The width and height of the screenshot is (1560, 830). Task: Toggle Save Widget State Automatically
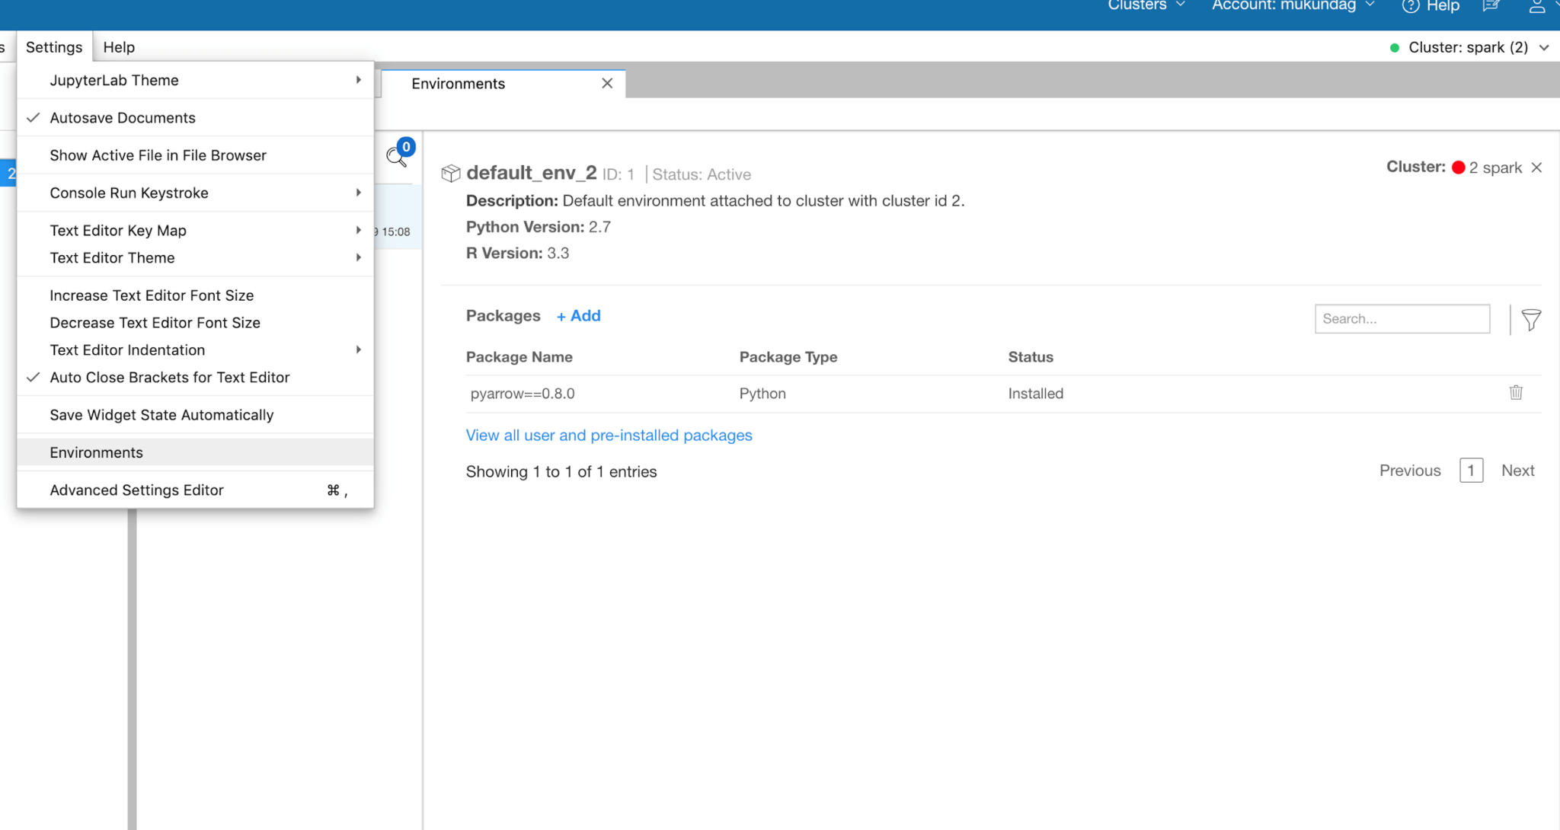click(196, 414)
